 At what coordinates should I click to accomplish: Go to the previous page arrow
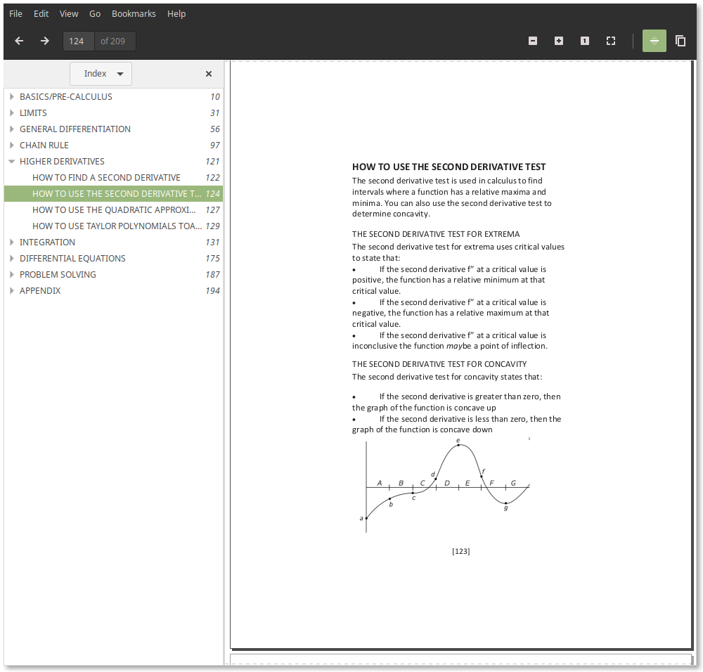pyautogui.click(x=19, y=41)
